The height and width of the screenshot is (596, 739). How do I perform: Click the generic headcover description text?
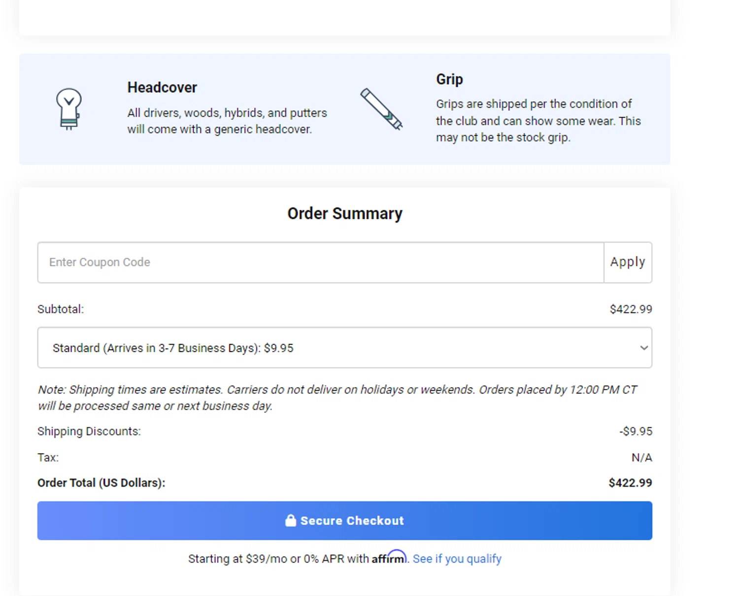pyautogui.click(x=227, y=121)
